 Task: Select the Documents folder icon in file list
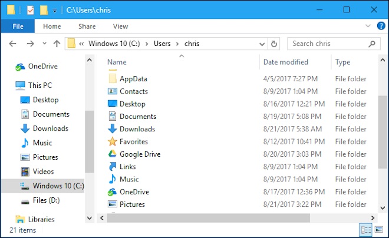click(x=113, y=116)
